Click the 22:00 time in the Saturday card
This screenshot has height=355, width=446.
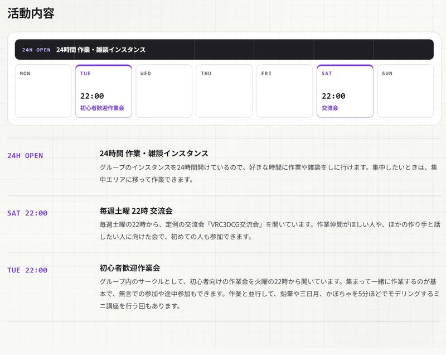tap(333, 96)
